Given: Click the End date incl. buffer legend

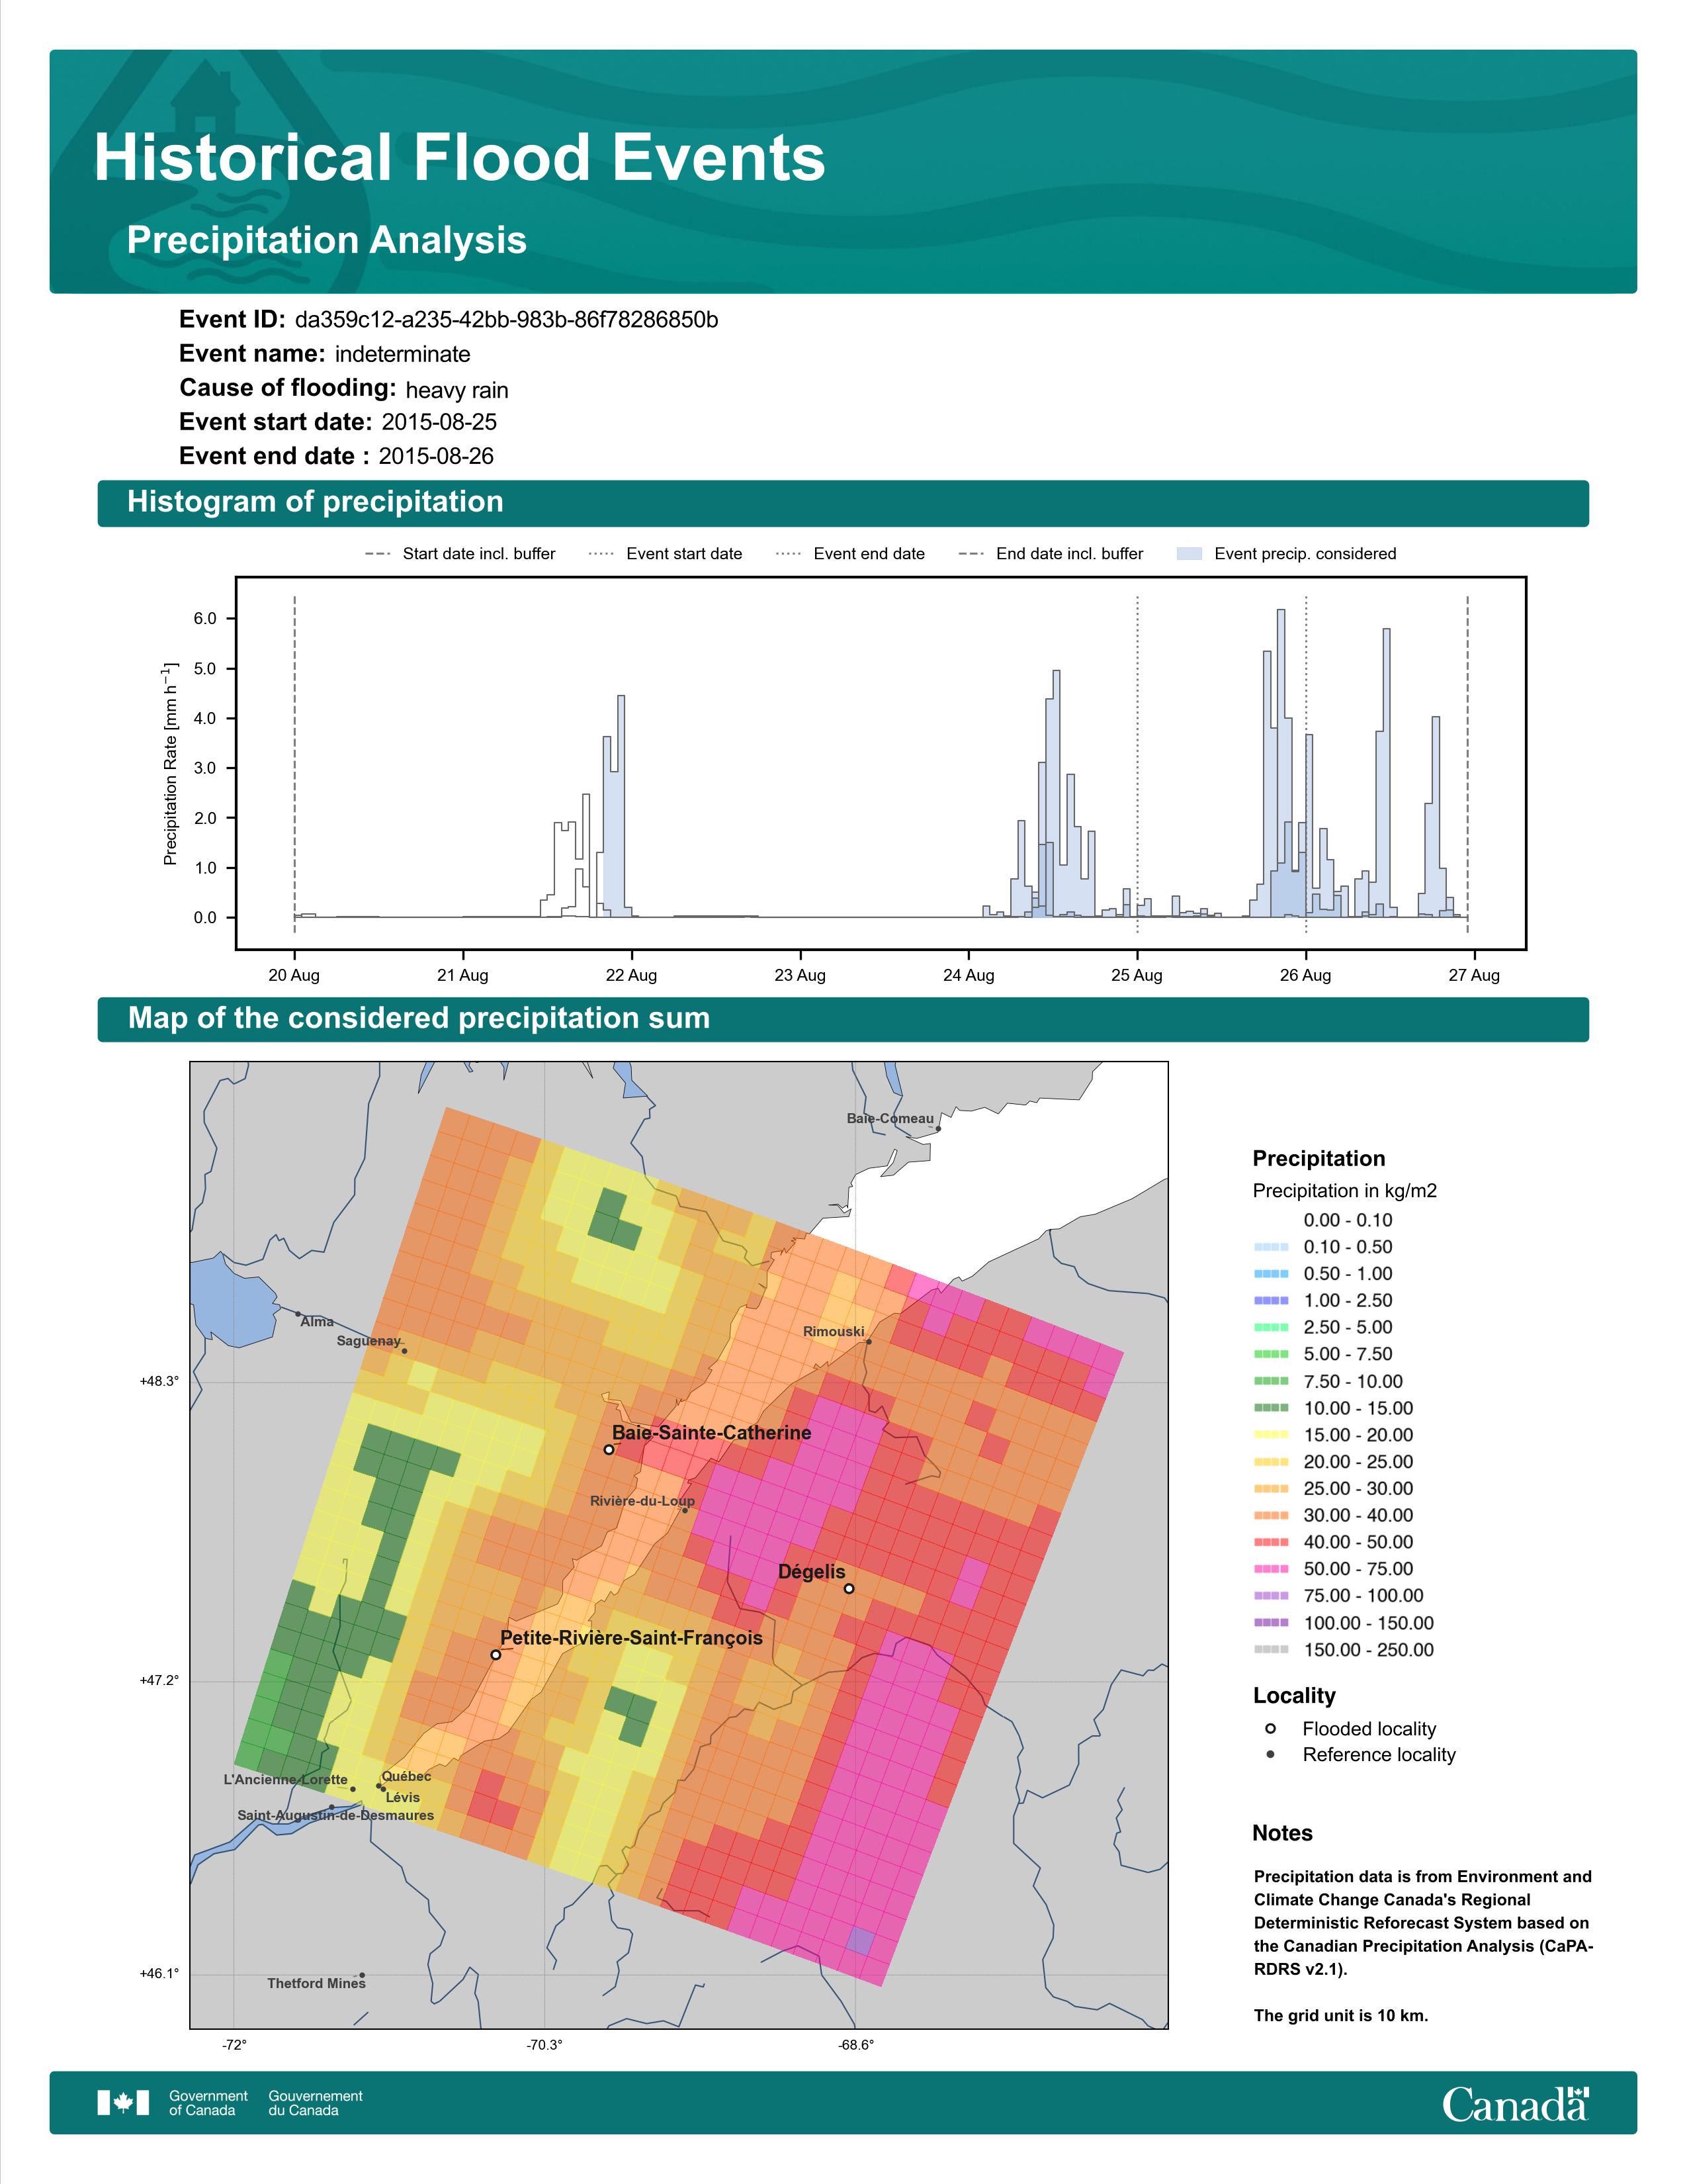Looking at the screenshot, I should click(1051, 554).
